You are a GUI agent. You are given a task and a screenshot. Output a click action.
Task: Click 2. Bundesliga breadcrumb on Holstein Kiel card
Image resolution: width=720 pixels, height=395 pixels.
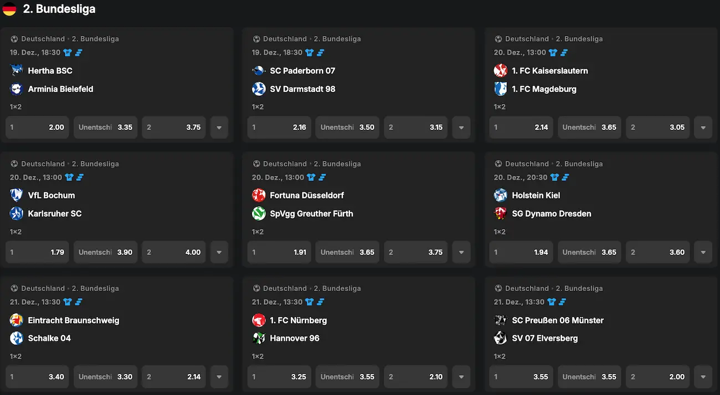pyautogui.click(x=579, y=163)
